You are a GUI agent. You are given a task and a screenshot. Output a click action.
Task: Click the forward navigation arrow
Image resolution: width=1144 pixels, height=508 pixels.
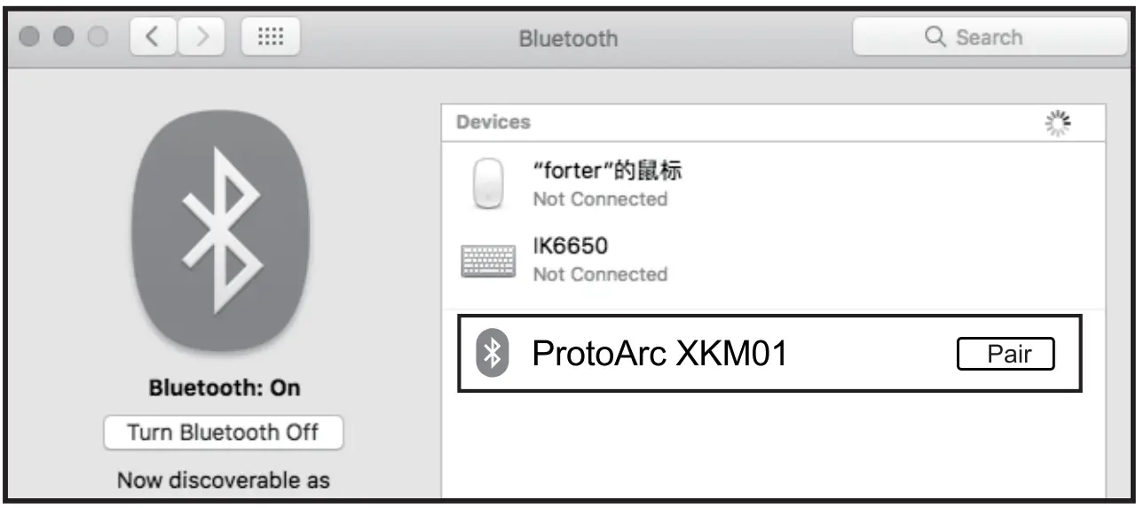pos(201,38)
